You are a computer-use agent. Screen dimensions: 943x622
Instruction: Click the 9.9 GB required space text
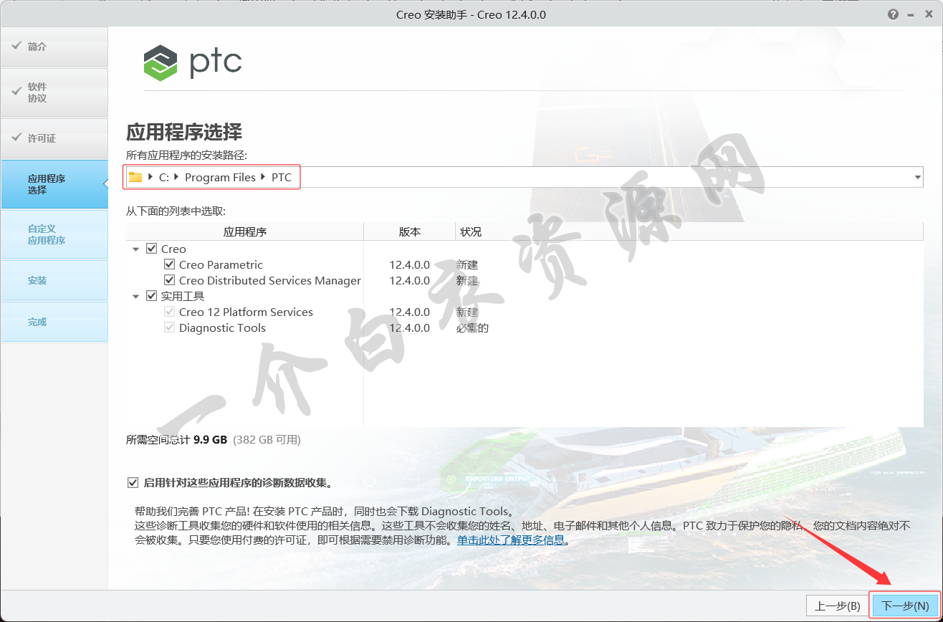pos(210,439)
